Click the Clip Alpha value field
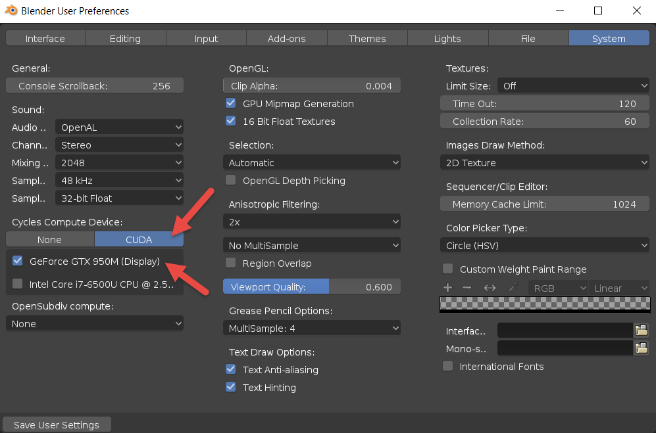 point(312,85)
